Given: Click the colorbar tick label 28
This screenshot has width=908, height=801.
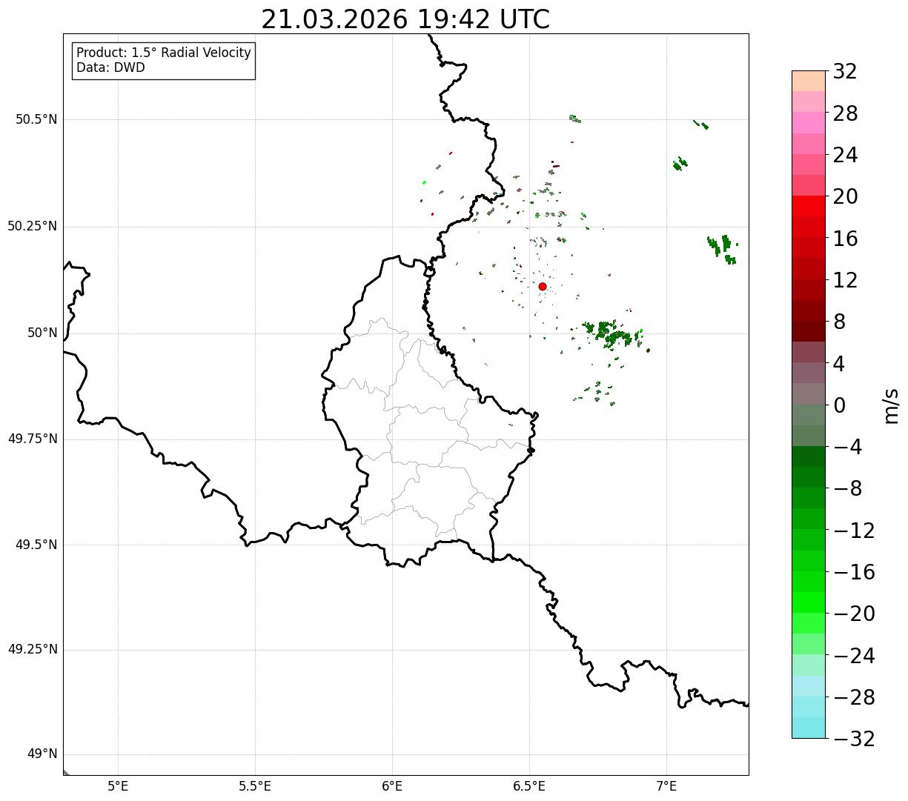Looking at the screenshot, I should [x=845, y=113].
